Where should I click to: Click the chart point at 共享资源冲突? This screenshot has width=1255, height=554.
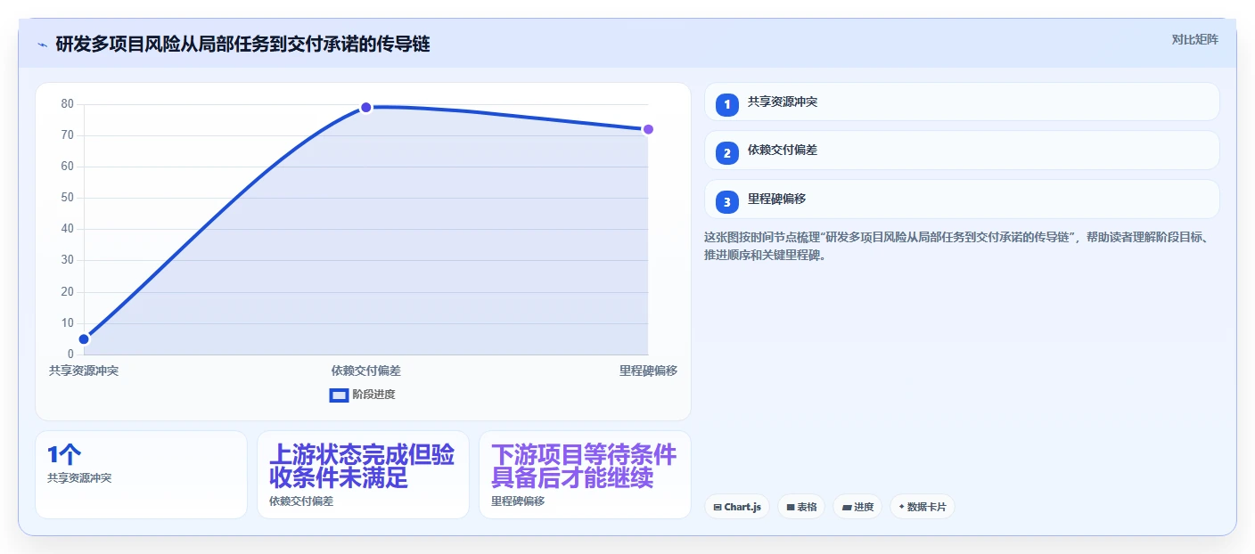[x=84, y=338]
